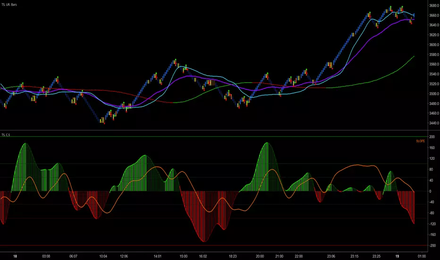Select the right end of green dotted average line

click(414, 56)
